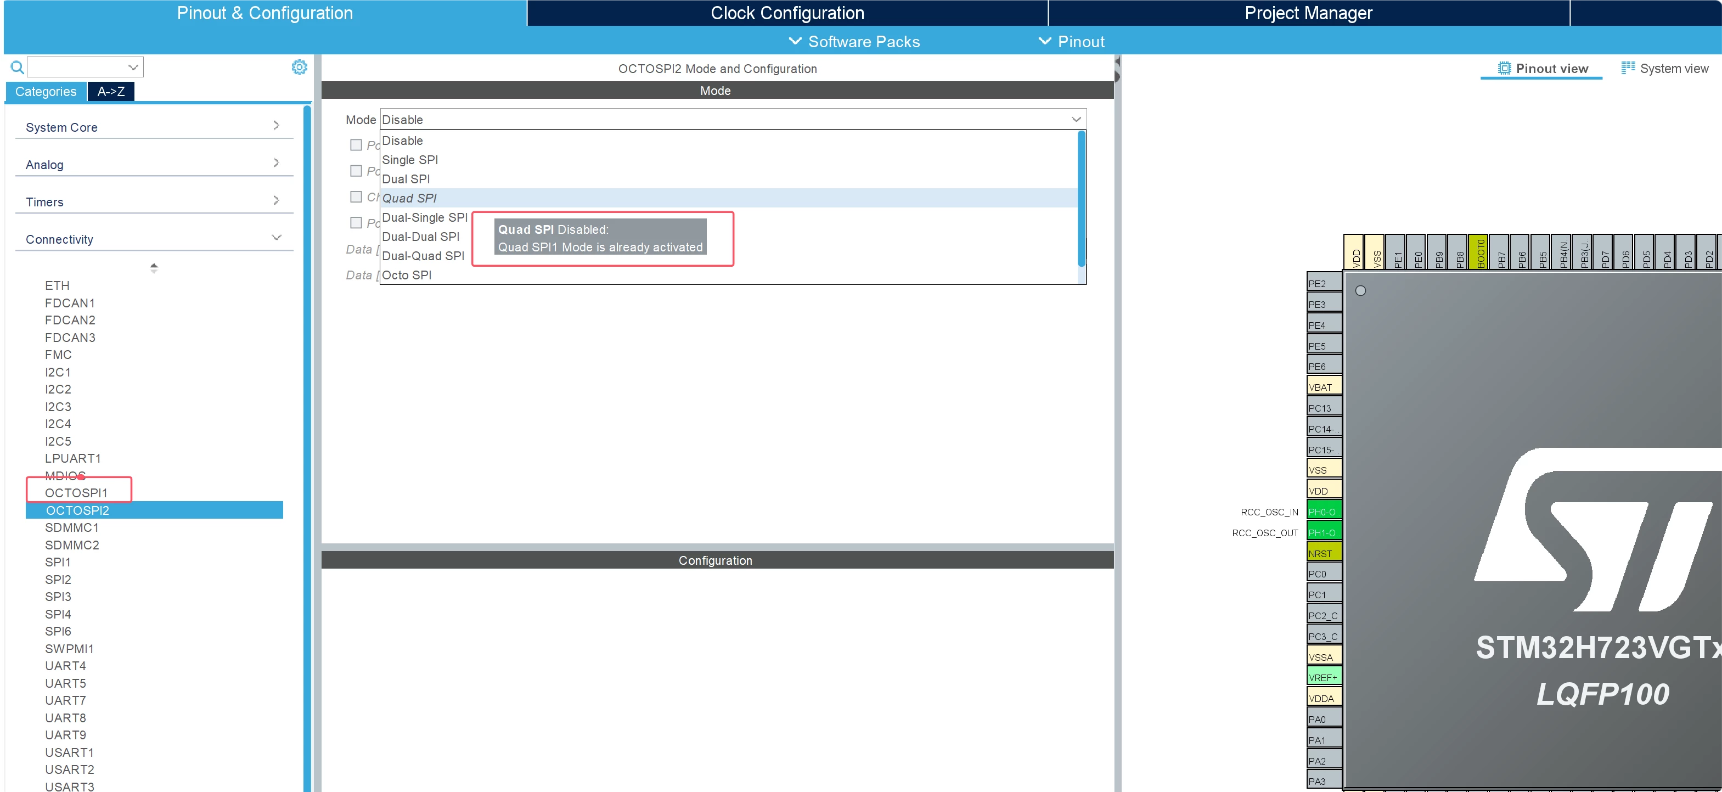Collapse the Connectivity category
1722x792 pixels.
pyautogui.click(x=154, y=239)
